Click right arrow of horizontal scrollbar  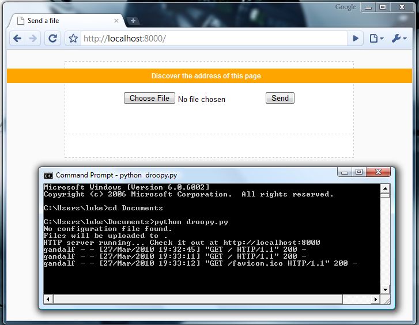coord(375,300)
